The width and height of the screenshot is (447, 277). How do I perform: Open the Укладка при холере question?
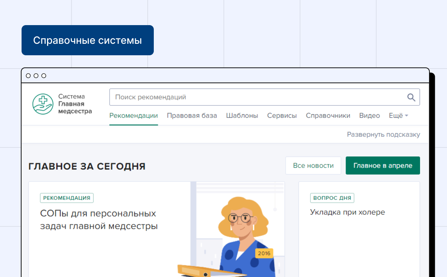347,212
